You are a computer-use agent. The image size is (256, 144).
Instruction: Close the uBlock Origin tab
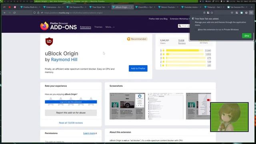132,7
